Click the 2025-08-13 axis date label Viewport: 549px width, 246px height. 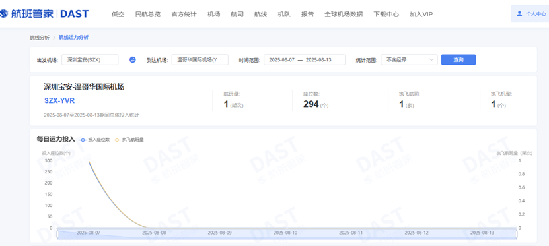(x=482, y=232)
